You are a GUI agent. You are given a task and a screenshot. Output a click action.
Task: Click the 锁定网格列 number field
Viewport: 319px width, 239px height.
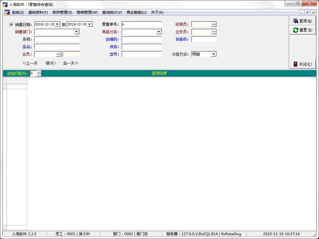click(x=33, y=73)
